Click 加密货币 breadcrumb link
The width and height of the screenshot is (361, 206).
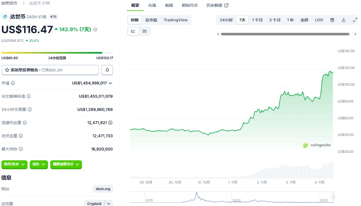tap(9, 3)
